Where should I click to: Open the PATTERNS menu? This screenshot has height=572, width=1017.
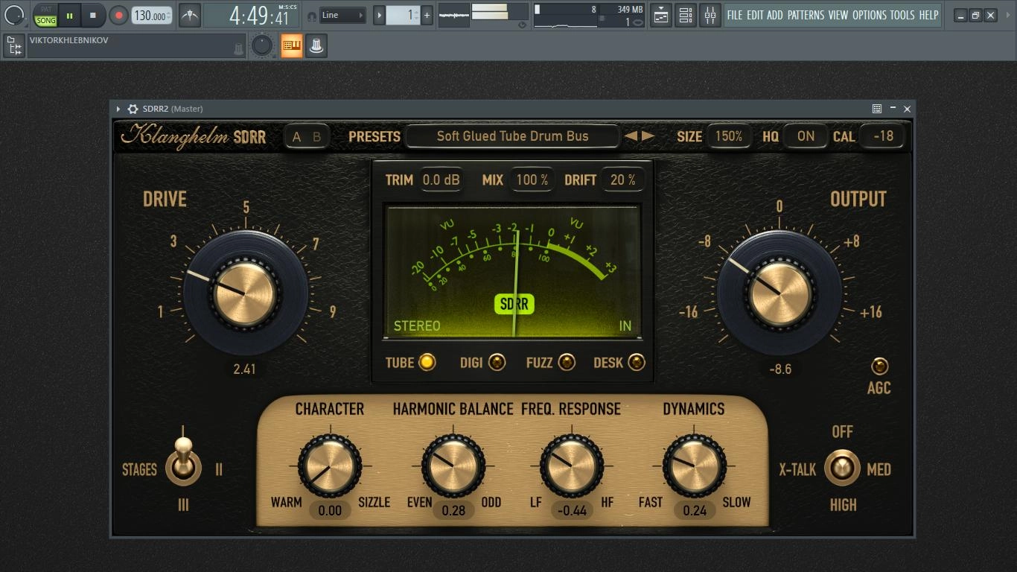[806, 15]
